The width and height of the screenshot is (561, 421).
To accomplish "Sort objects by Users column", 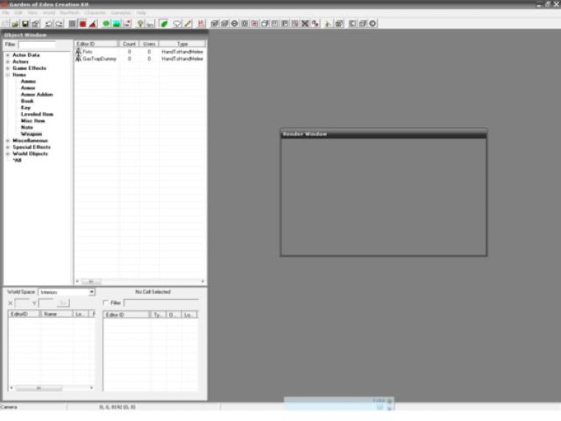I will click(149, 44).
